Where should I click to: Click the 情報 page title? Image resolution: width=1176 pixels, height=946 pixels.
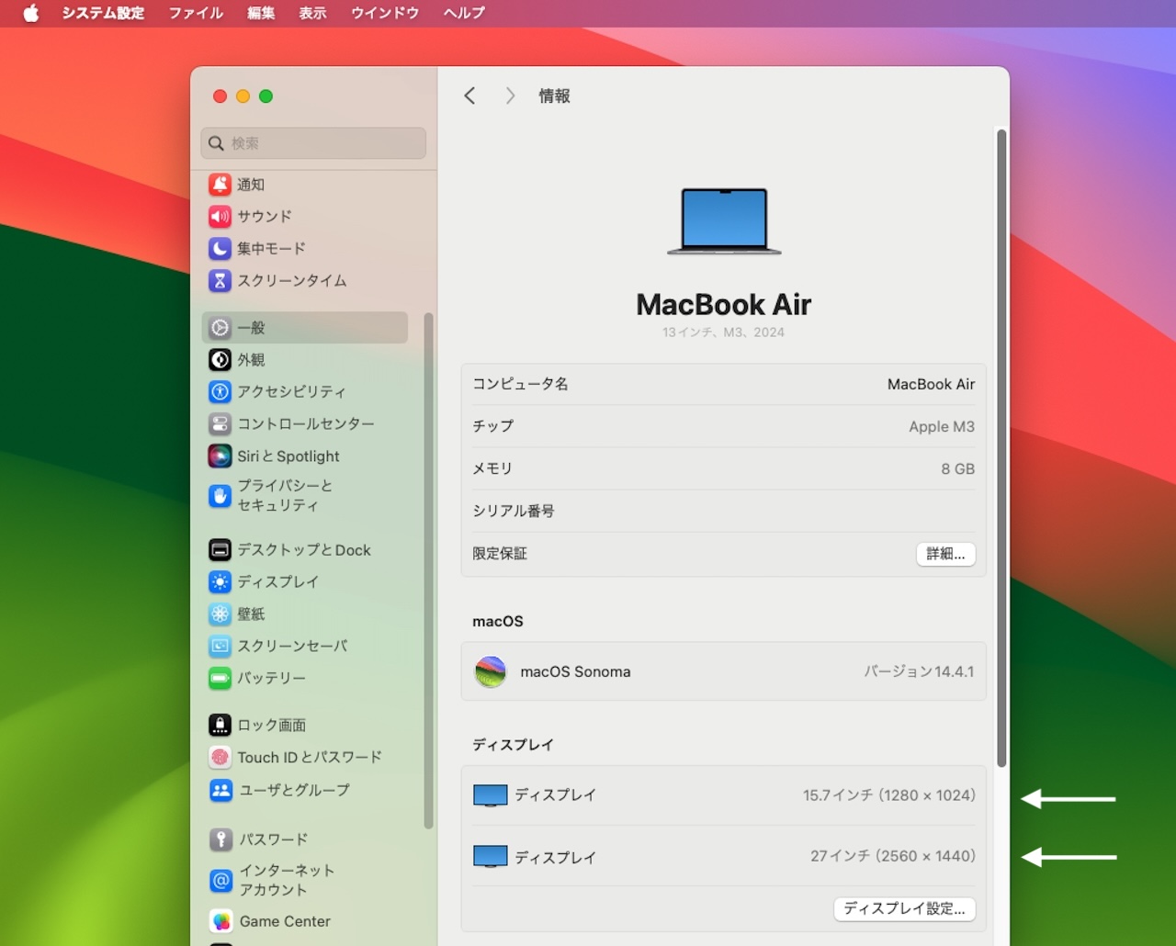(554, 96)
